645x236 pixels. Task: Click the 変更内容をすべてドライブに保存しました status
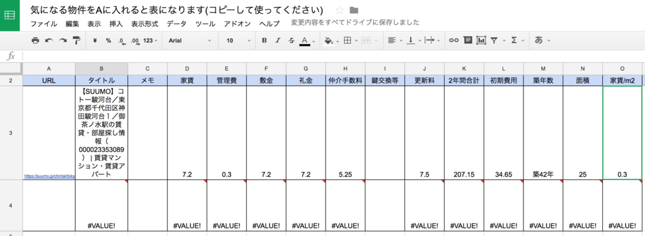[355, 23]
